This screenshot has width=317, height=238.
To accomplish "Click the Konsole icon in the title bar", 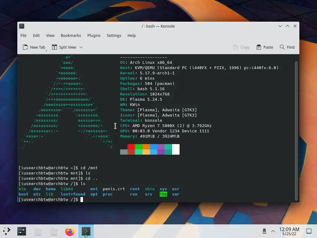I will click(x=22, y=26).
